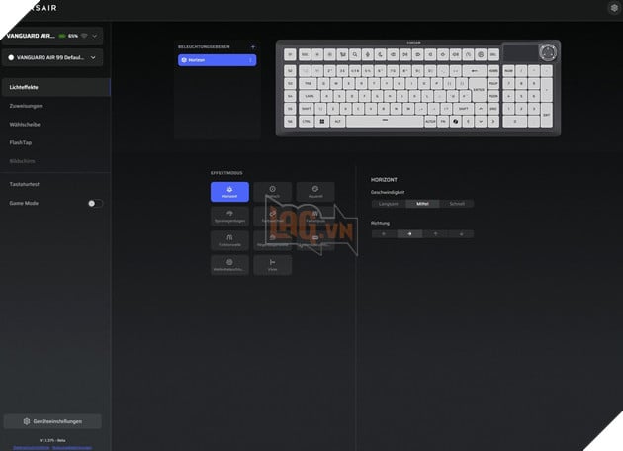Select the effect tile with globe icon
This screenshot has height=451, width=623.
click(229, 265)
